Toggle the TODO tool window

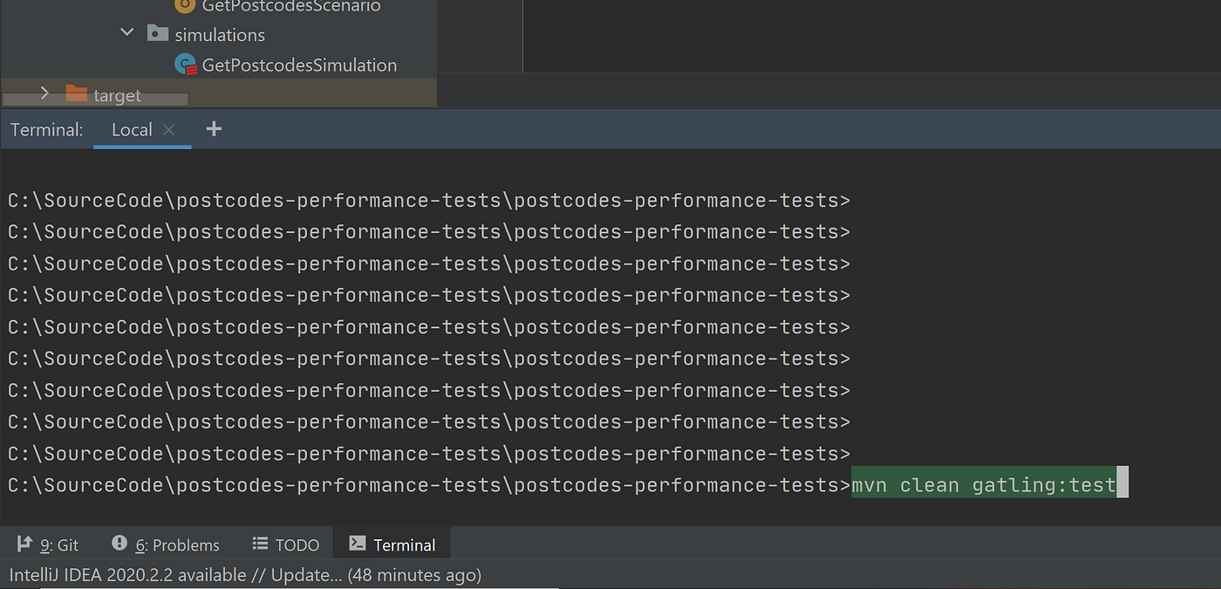point(285,544)
